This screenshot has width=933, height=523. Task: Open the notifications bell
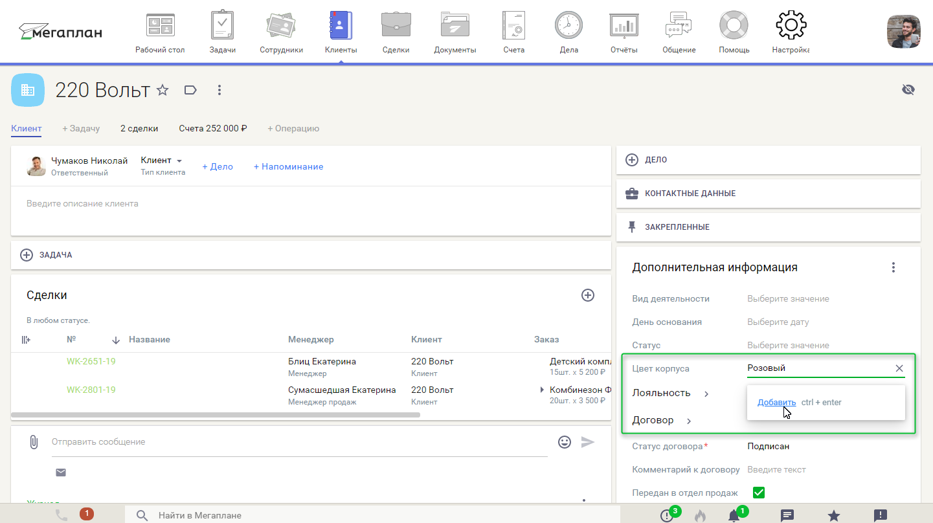pos(734,515)
